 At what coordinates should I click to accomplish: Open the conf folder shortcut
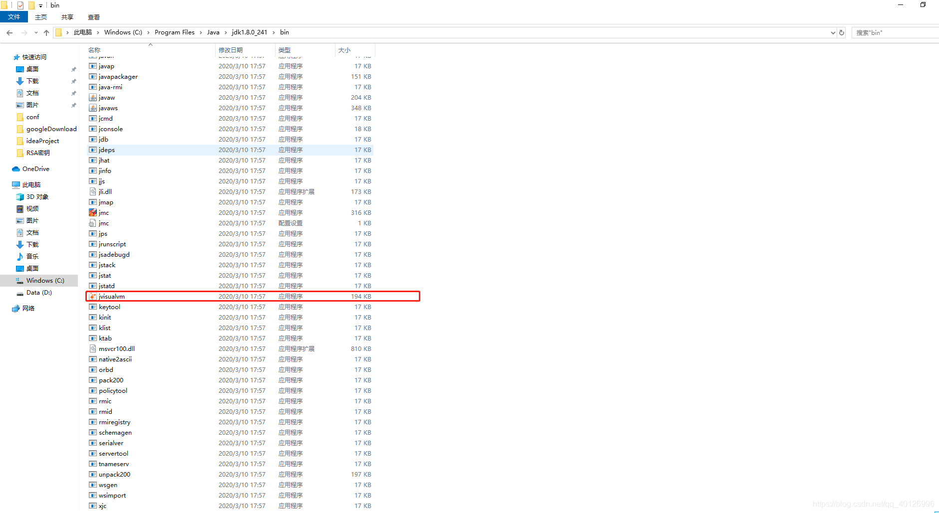[27, 117]
